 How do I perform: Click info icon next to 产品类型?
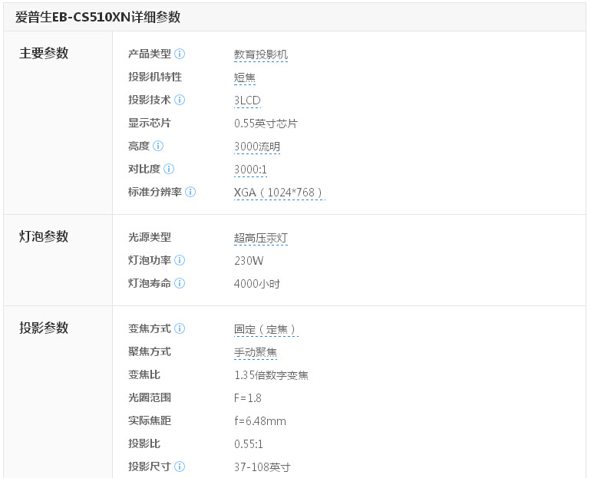tap(180, 54)
